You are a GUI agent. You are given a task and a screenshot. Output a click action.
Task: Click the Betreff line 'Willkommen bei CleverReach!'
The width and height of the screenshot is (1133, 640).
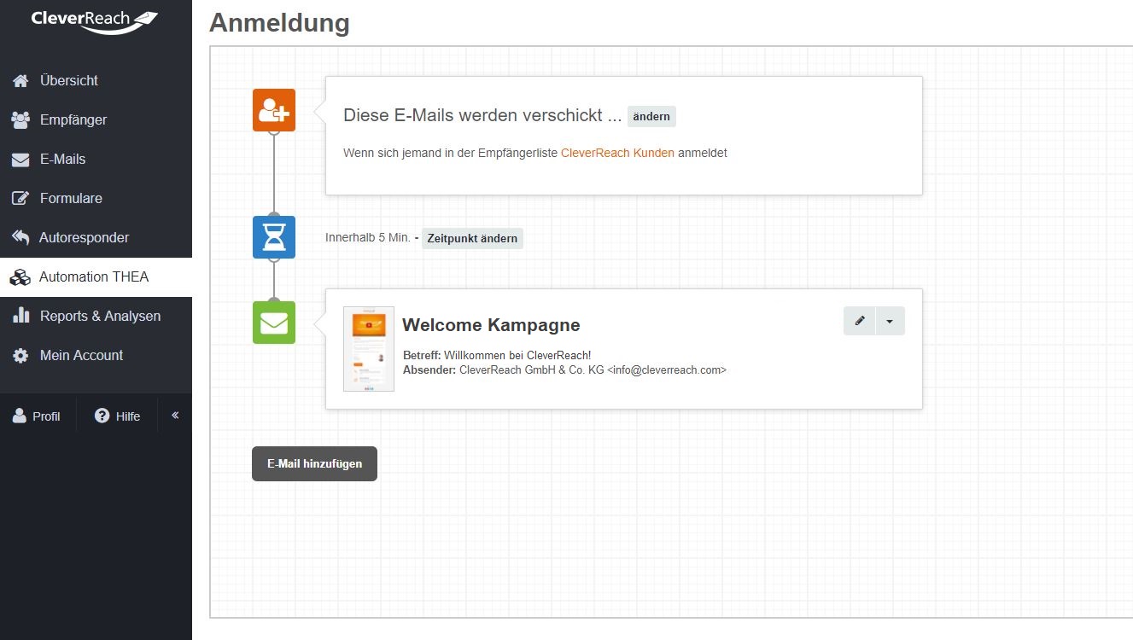coord(497,355)
